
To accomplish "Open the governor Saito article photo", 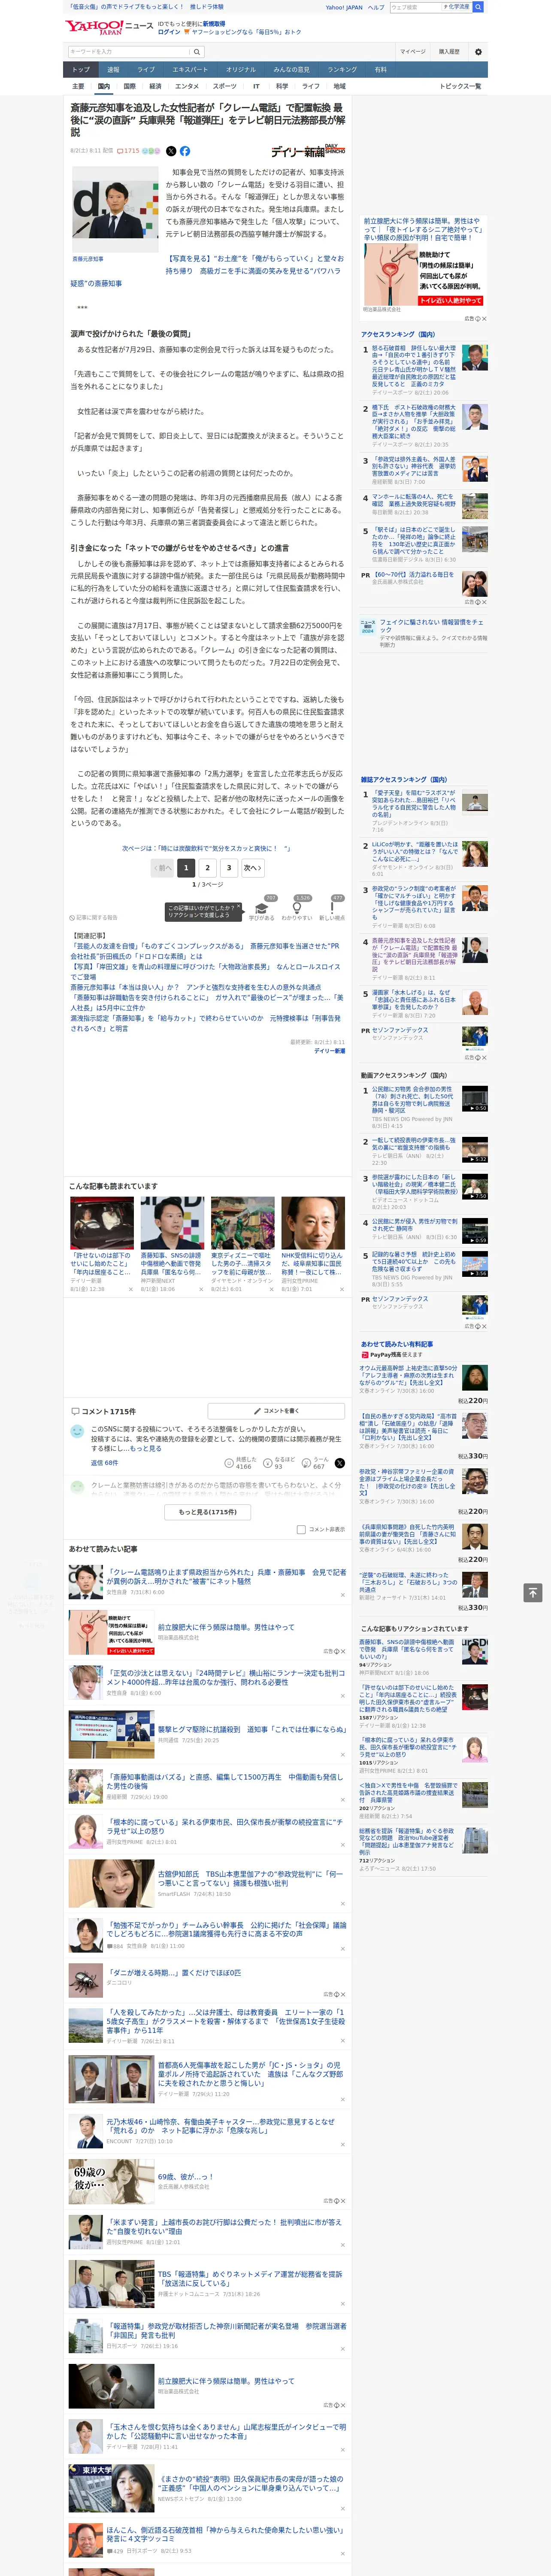I will coord(115,209).
